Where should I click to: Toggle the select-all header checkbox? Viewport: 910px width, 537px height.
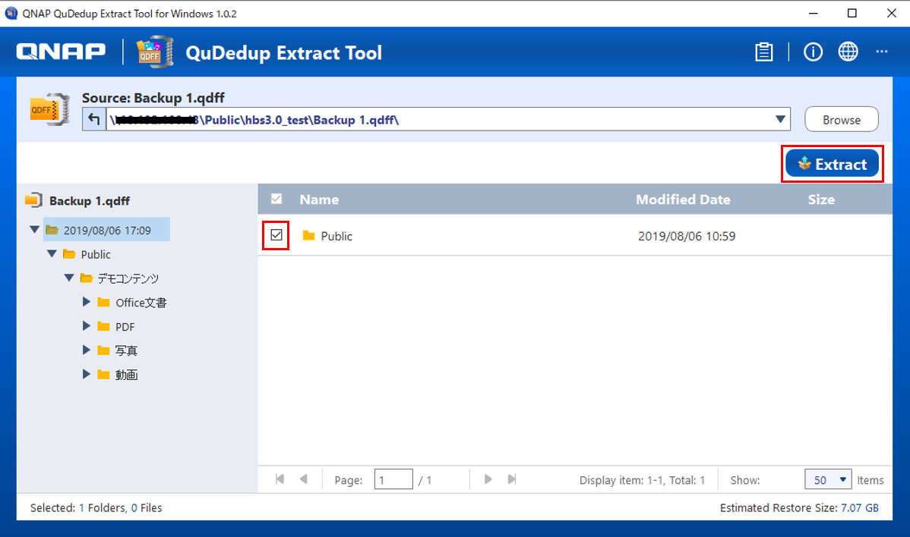(x=276, y=199)
